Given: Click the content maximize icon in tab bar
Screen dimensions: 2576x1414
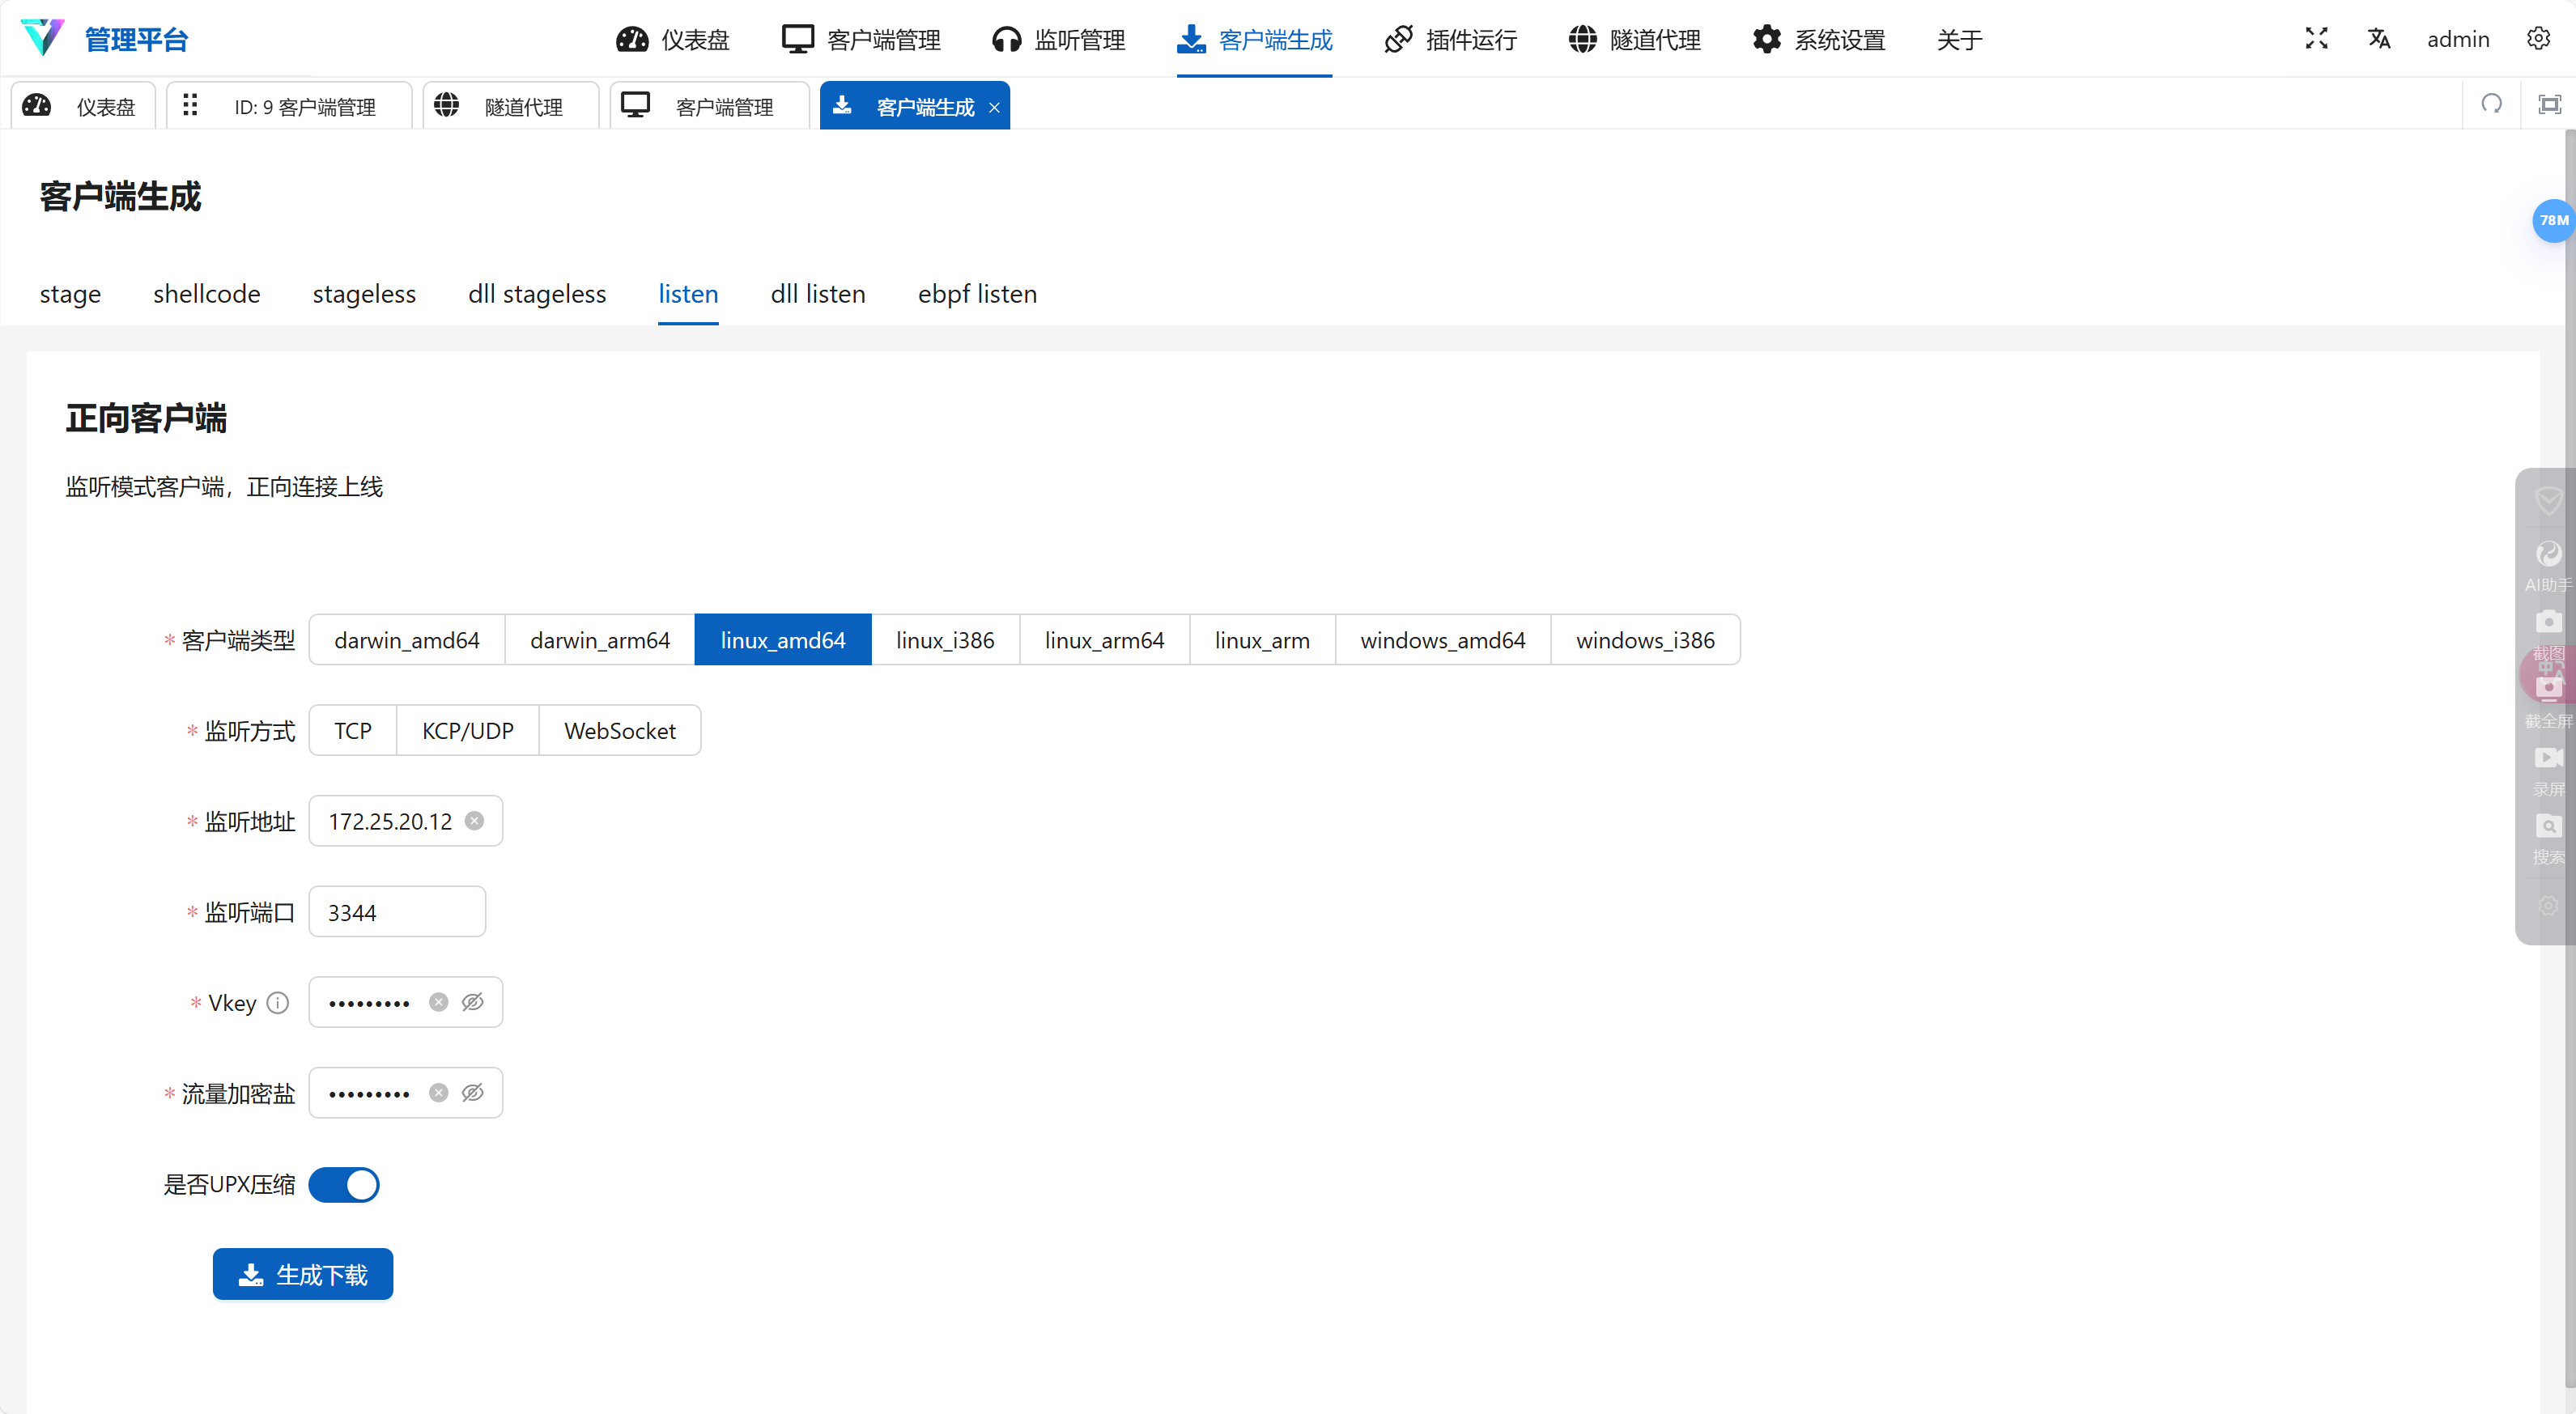Looking at the screenshot, I should point(2549,105).
